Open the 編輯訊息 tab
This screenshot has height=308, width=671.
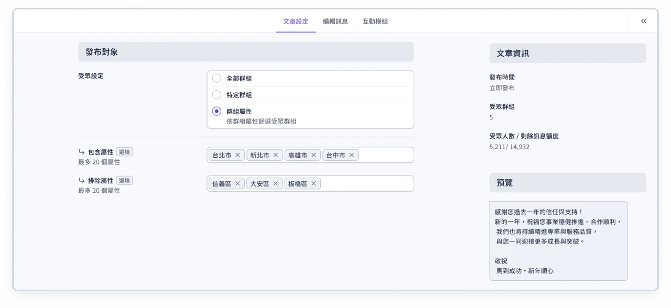pyautogui.click(x=335, y=21)
